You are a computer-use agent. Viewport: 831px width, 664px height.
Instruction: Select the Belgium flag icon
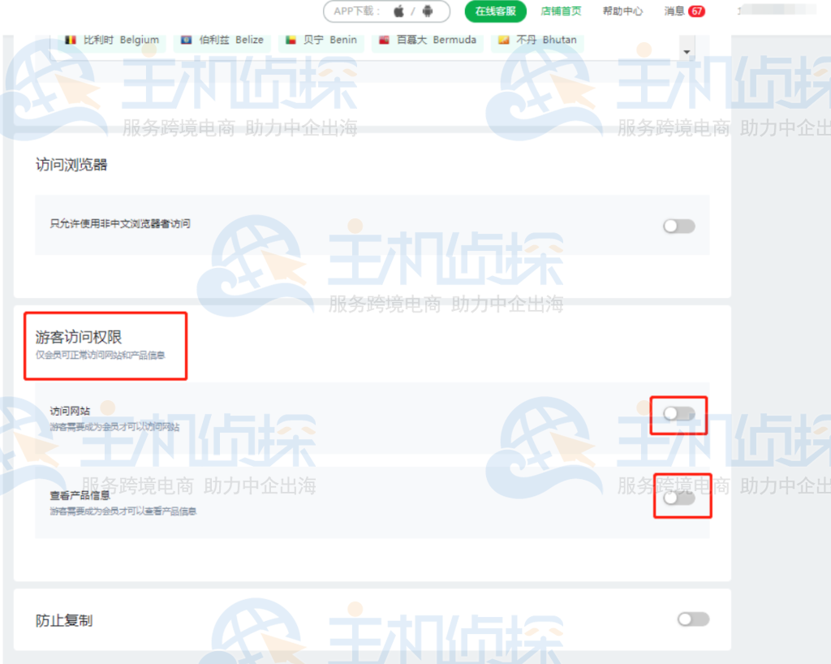pos(72,39)
